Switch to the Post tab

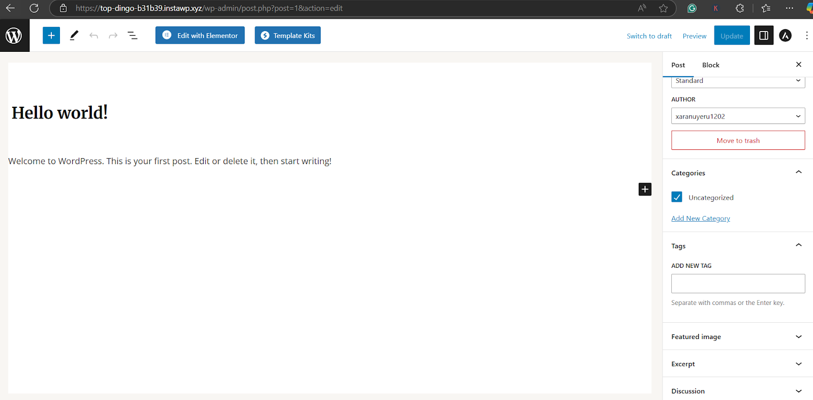tap(678, 65)
